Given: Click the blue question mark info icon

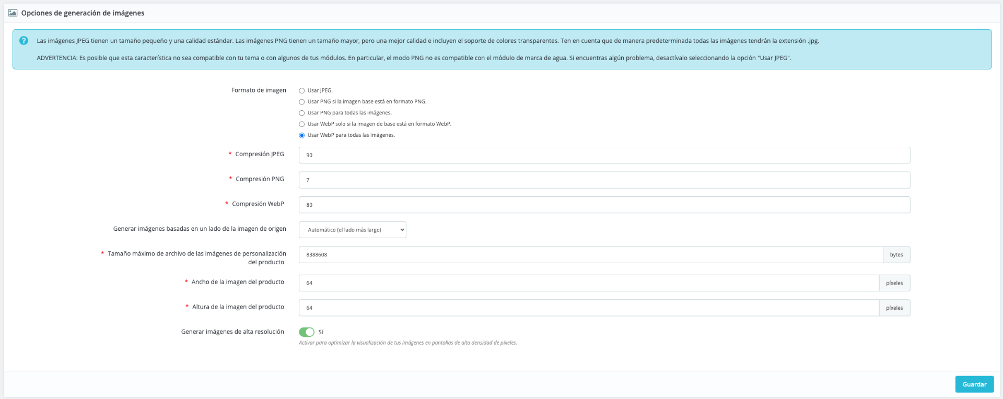Looking at the screenshot, I should 24,41.
